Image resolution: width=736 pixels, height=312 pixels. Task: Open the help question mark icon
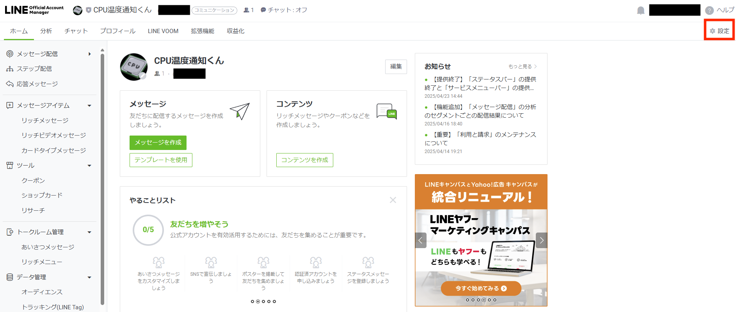[709, 11]
